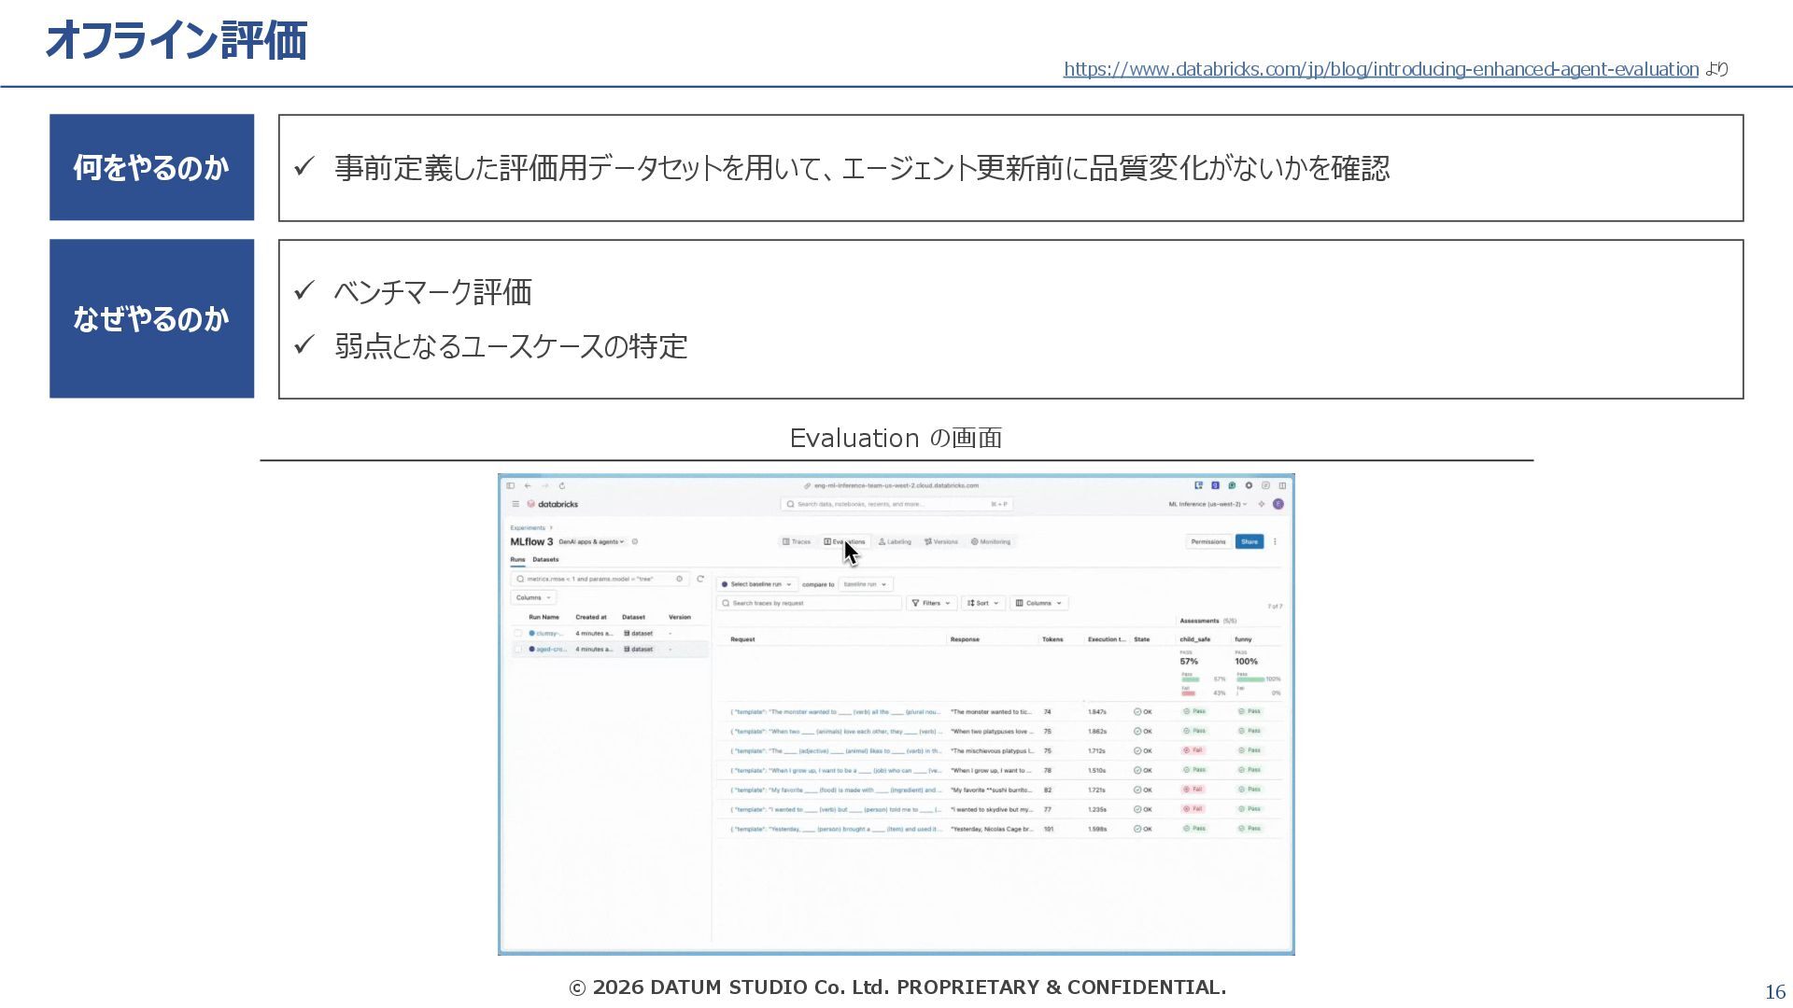Click the browser reload icon
This screenshot has width=1793, height=1008.
562,485
